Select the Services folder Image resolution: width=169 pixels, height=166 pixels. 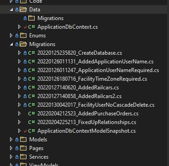(x=39, y=157)
